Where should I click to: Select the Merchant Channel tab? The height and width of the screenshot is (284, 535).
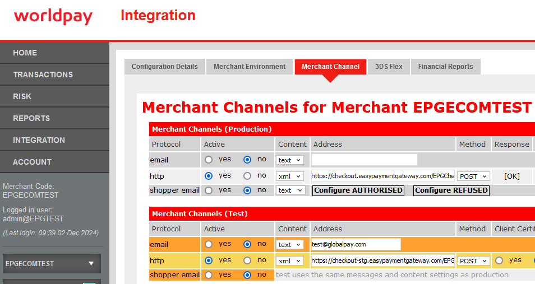pos(330,67)
